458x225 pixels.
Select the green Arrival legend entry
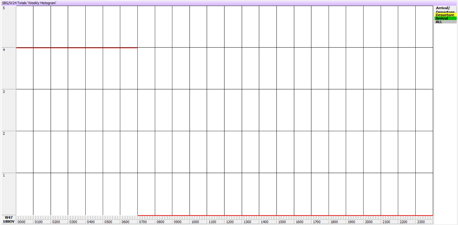445,18
